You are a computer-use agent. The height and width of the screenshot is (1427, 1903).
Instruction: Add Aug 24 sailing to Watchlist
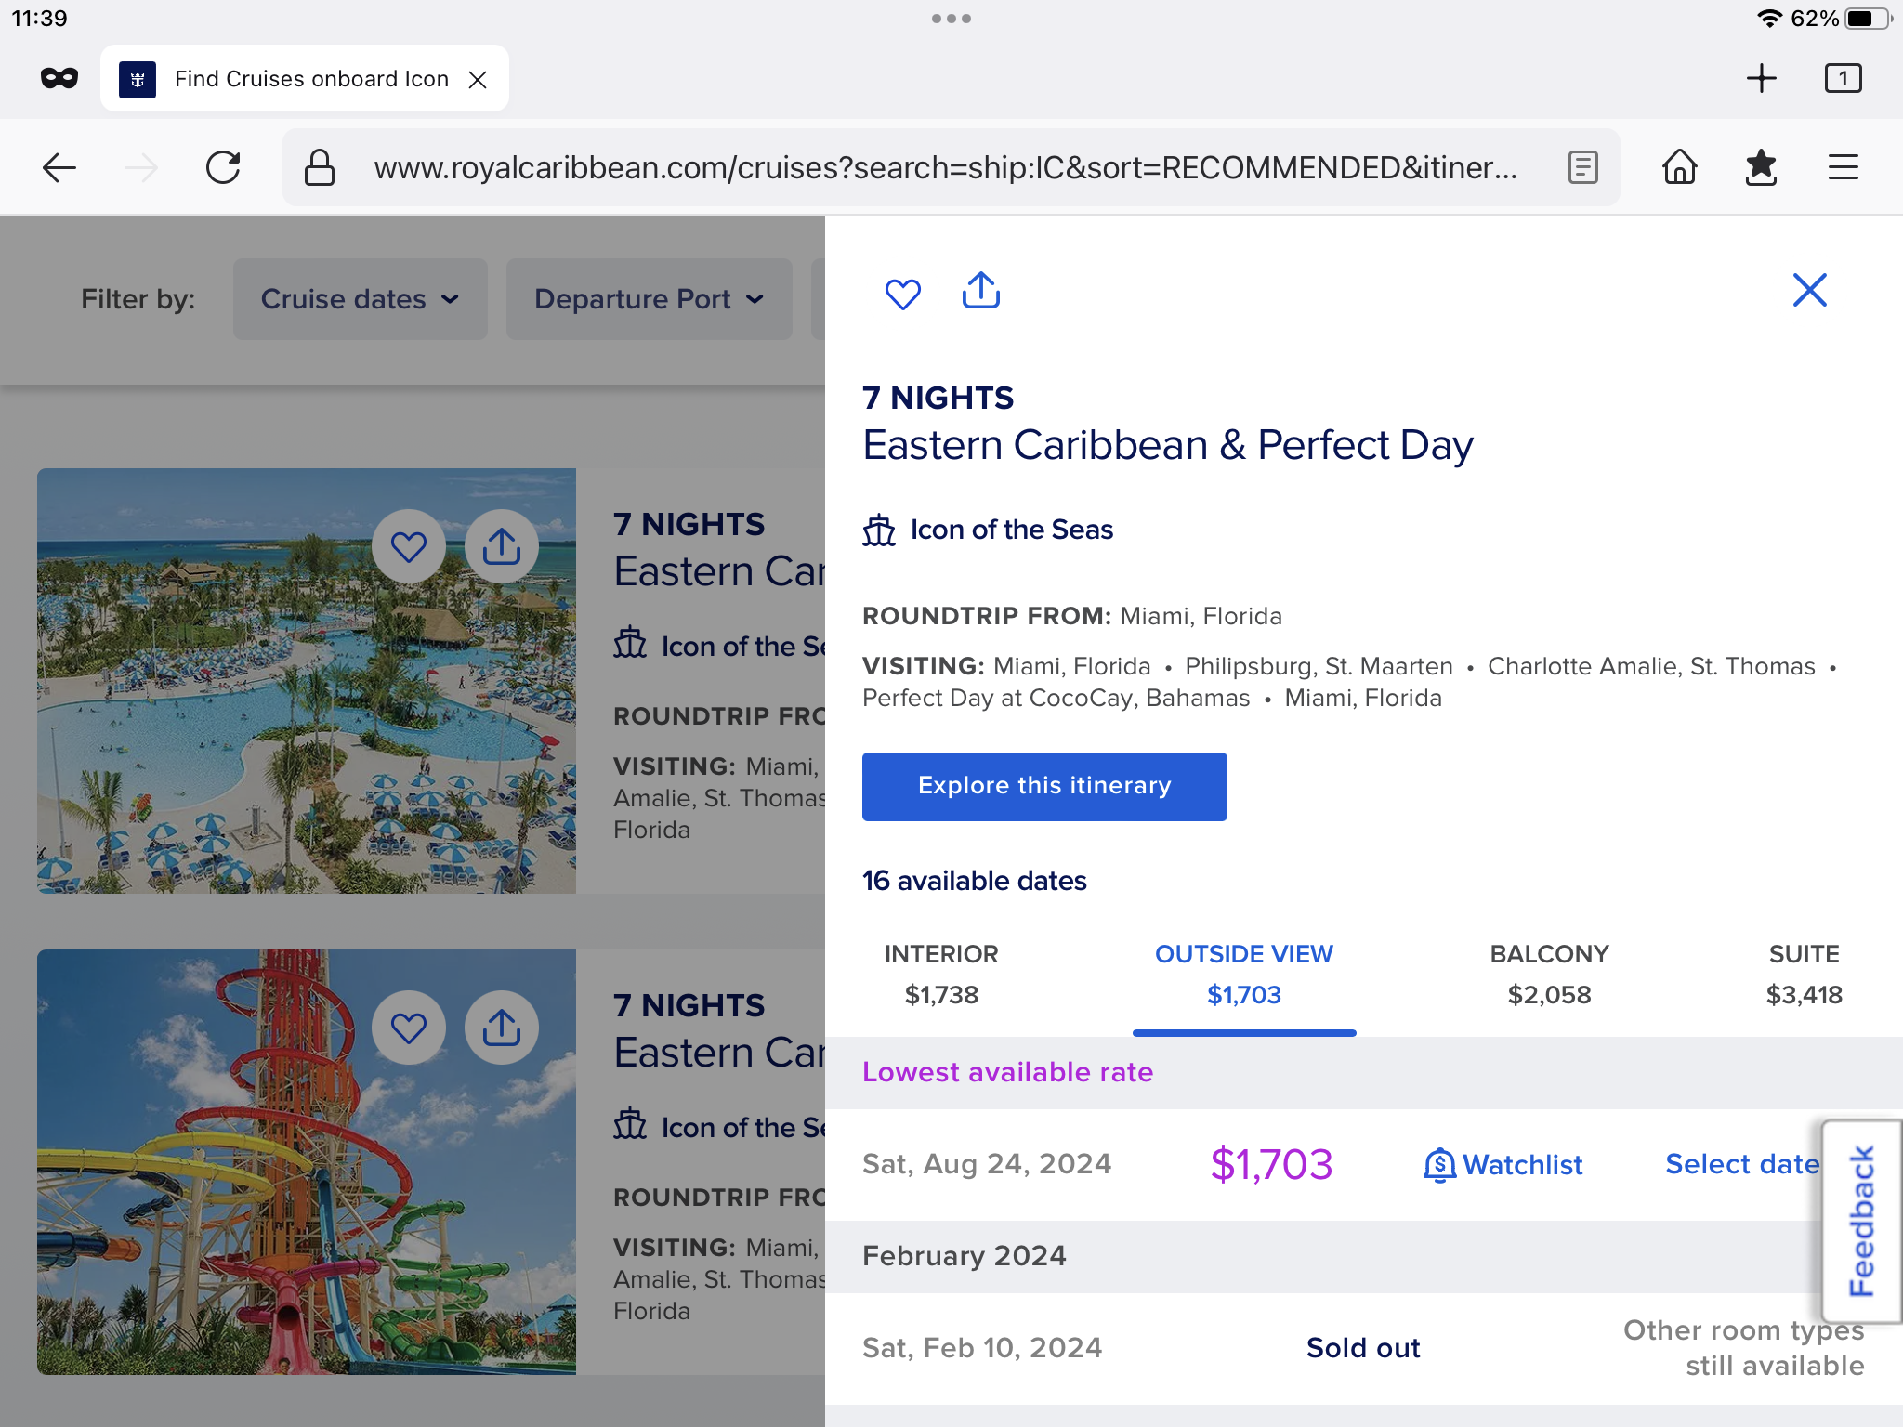click(1503, 1165)
